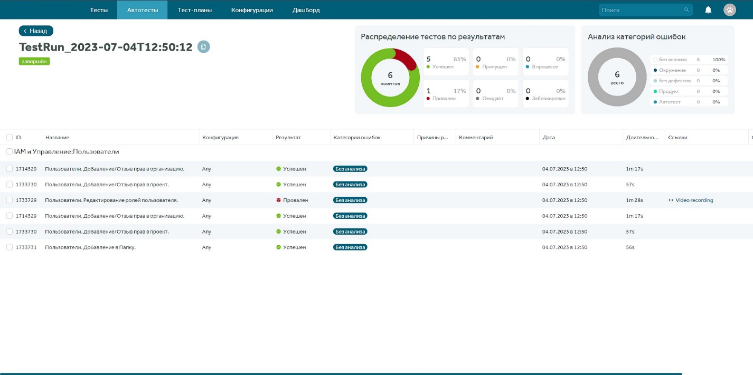Click the green dot beside Успешен legend
The image size is (753, 375).
(428, 67)
